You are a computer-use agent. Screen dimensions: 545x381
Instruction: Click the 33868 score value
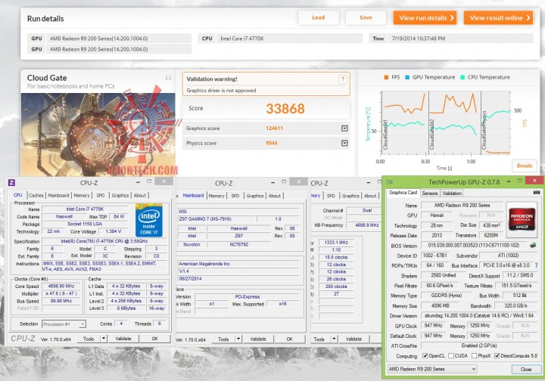click(x=285, y=109)
